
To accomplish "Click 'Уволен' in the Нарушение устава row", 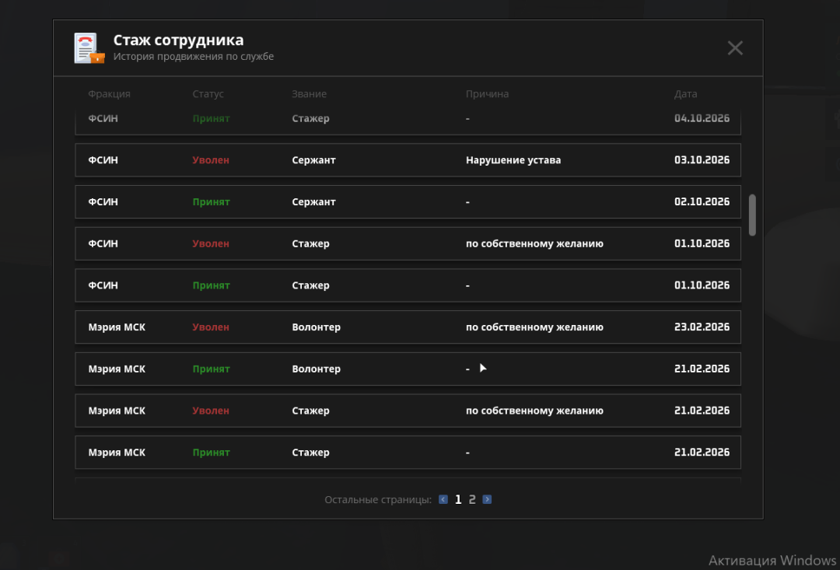I will click(211, 160).
